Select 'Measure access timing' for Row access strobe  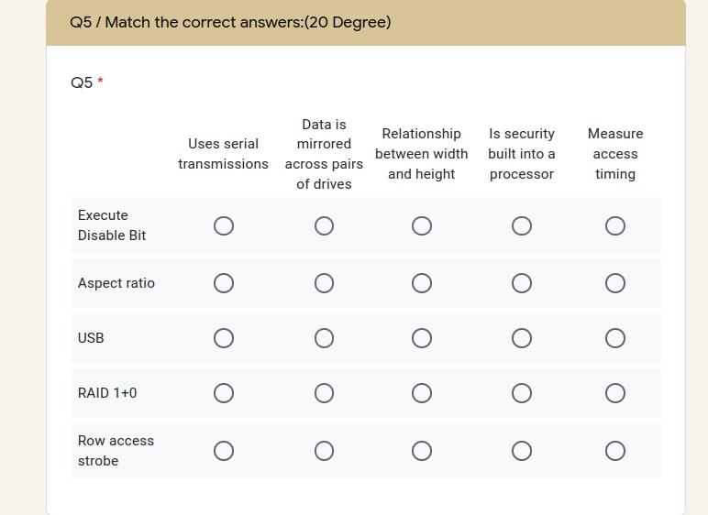(x=615, y=451)
